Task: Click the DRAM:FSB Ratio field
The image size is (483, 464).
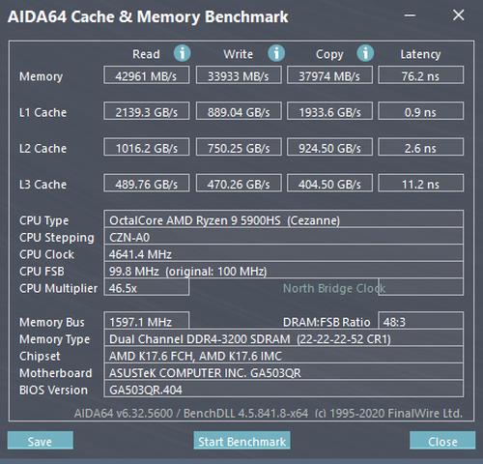Action: click(x=421, y=321)
